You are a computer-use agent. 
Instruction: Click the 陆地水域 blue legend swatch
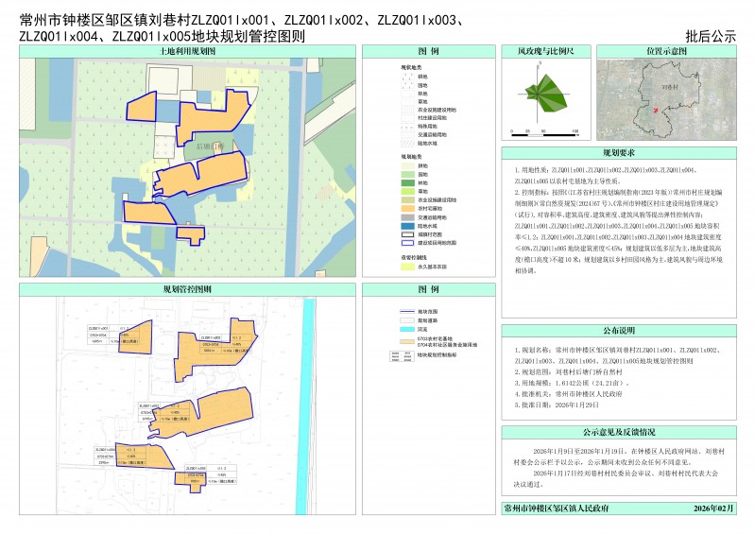(x=407, y=228)
